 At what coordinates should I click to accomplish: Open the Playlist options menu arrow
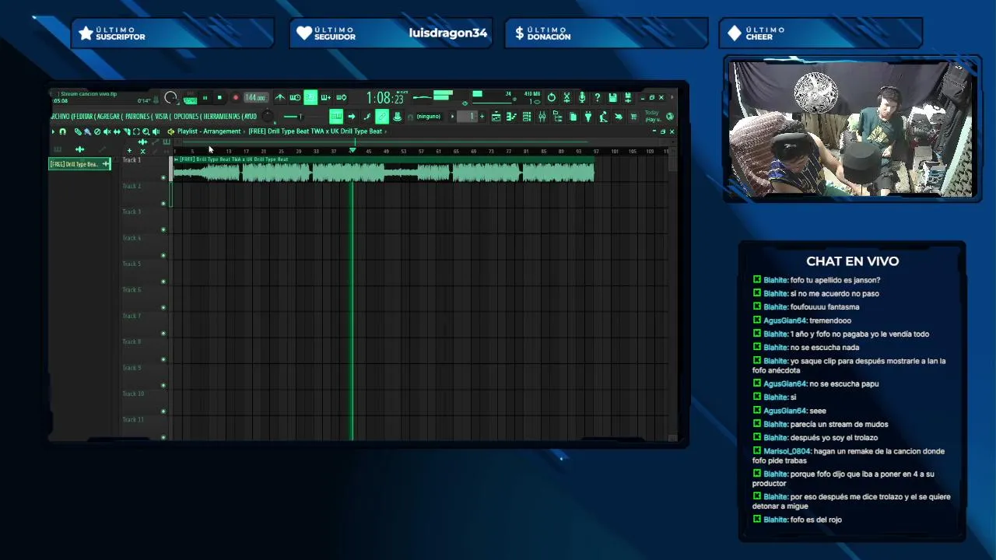click(x=53, y=131)
